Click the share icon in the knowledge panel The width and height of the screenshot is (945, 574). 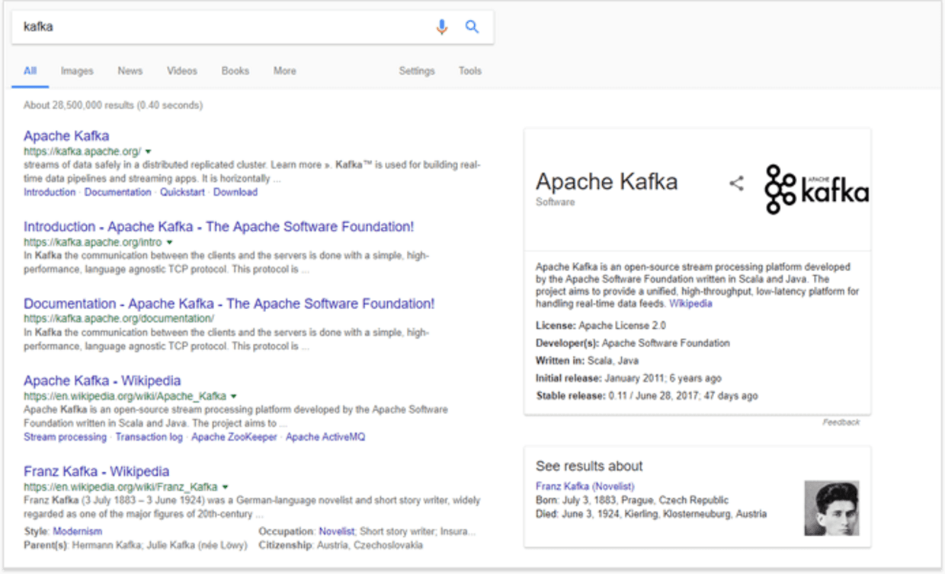pyautogui.click(x=736, y=183)
